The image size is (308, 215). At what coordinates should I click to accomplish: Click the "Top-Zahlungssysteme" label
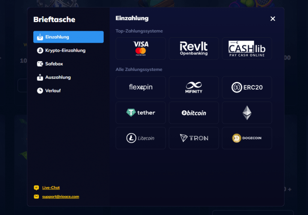[x=139, y=31]
